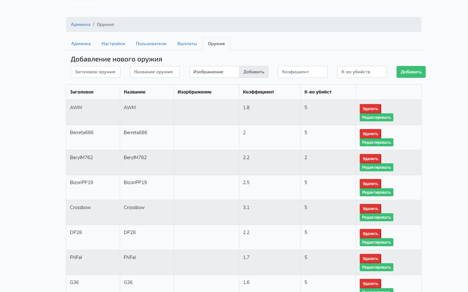Remove the FNFal row
Viewport: 468px width, 292px height.
click(370, 259)
